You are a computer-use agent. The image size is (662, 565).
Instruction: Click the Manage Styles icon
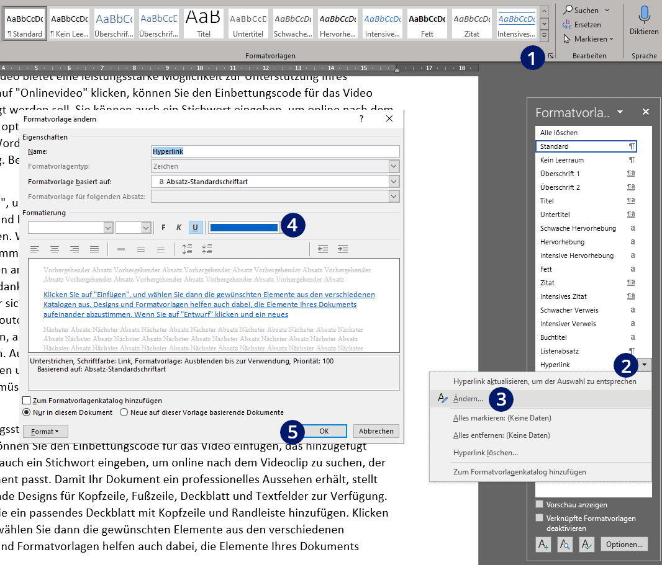587,545
